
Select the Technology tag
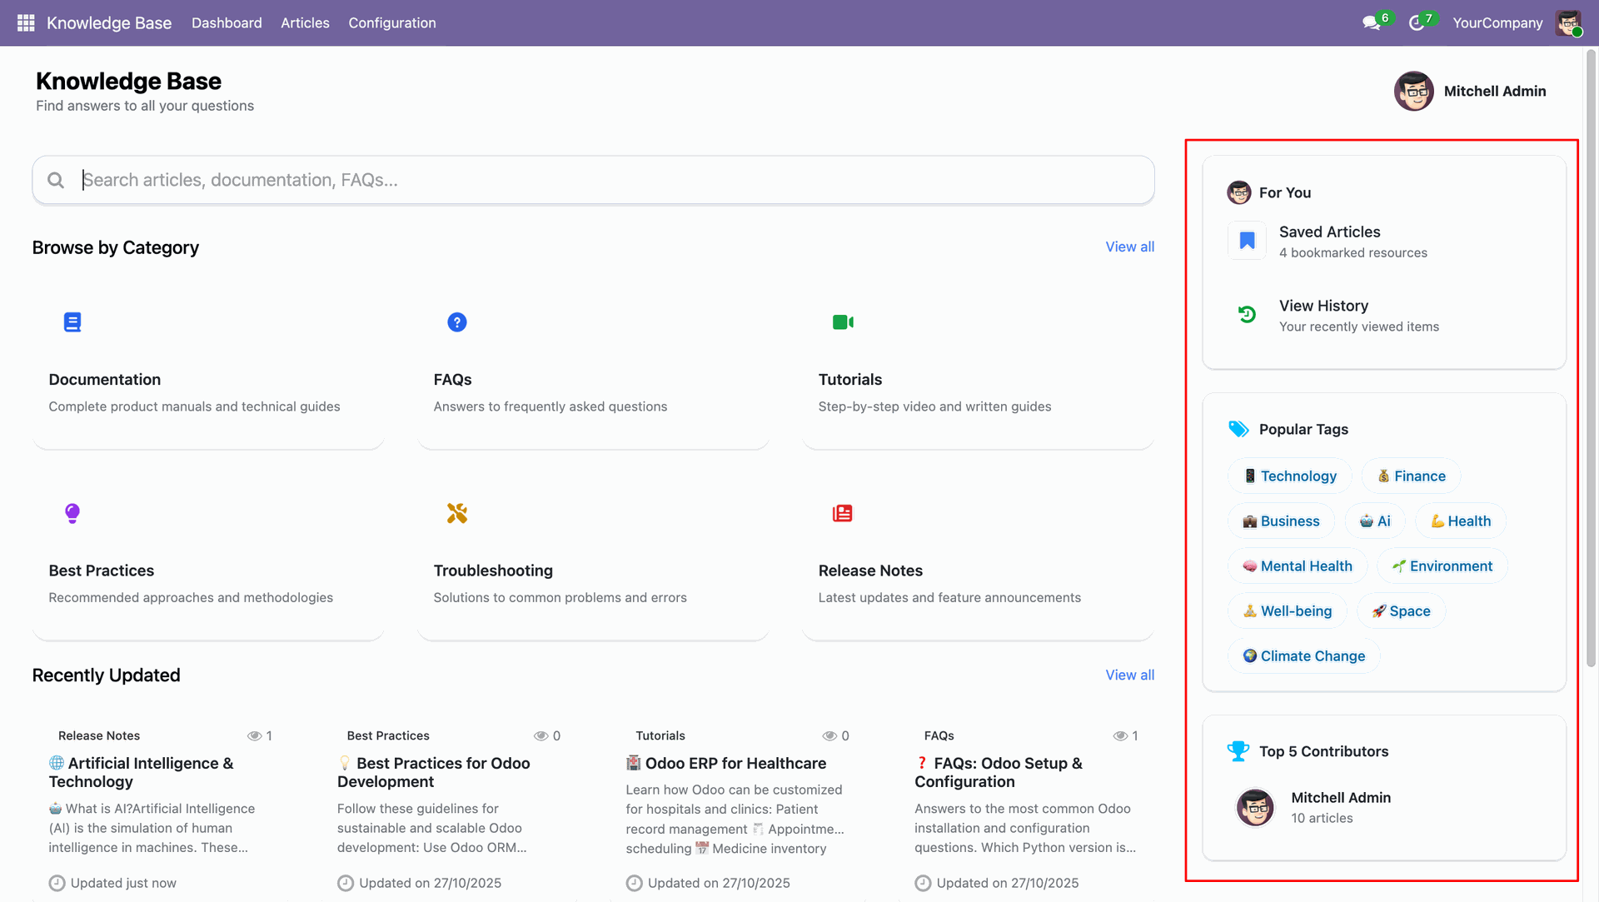(1289, 476)
